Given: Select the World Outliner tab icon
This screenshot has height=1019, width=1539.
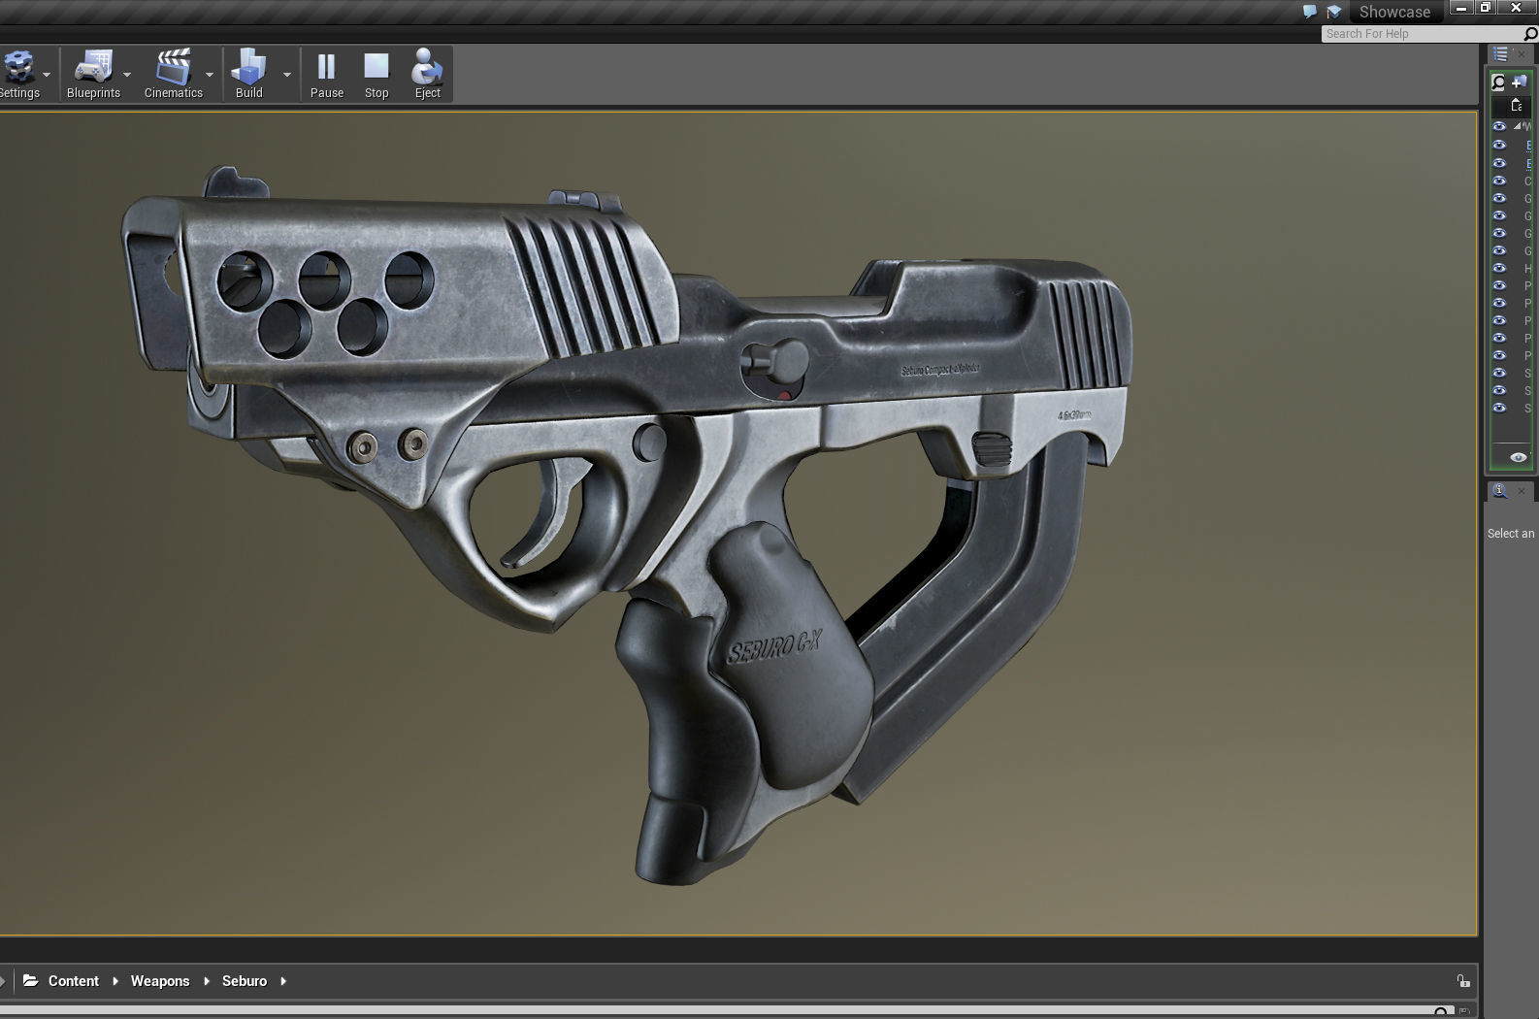Looking at the screenshot, I should pos(1501,54).
